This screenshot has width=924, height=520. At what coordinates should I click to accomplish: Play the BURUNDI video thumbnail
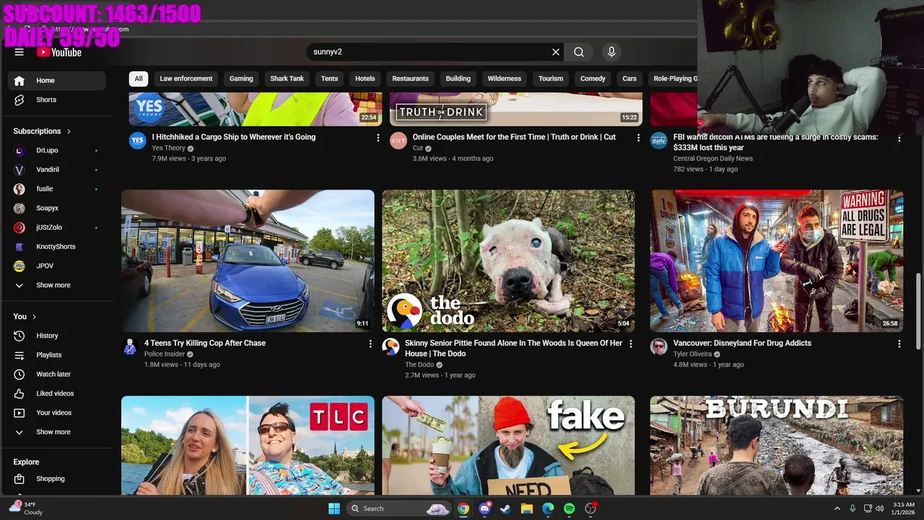pos(777,446)
